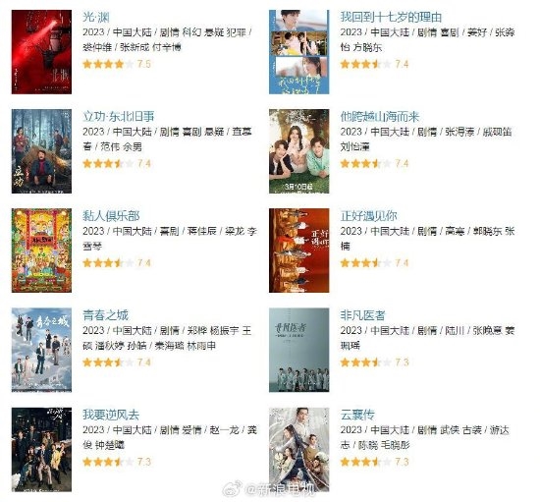
Task: Open the 云襄传 title link
Action: [357, 415]
